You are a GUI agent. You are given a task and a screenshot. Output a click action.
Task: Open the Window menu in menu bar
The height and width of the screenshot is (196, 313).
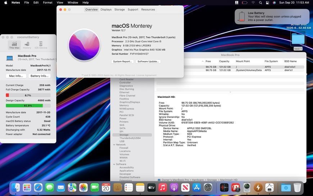coord(73,3)
